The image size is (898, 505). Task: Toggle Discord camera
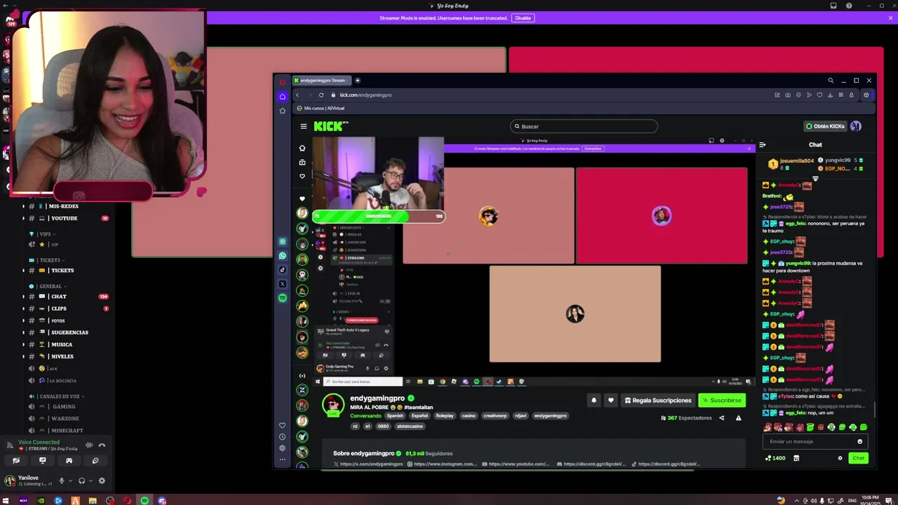16,461
